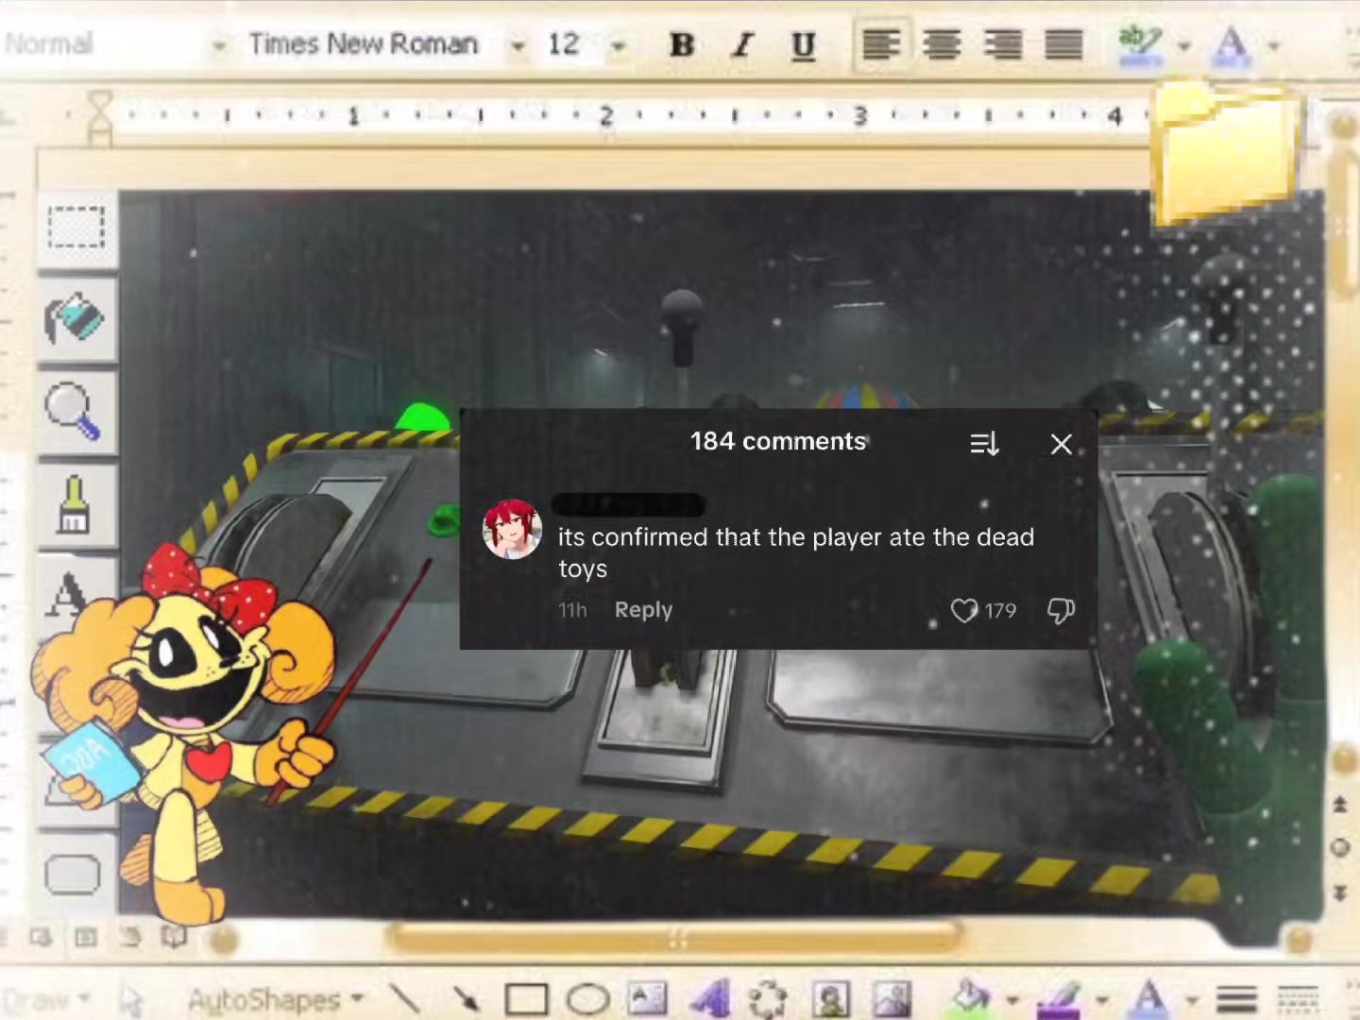The width and height of the screenshot is (1360, 1020).
Task: Click the Previous Page double-arrow button
Action: [1340, 805]
